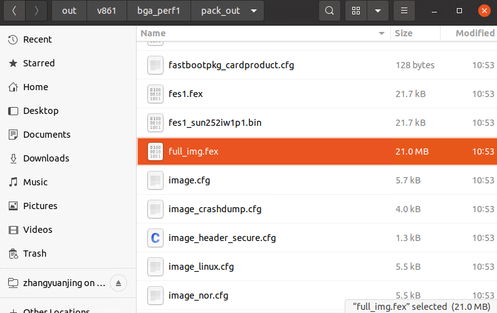Screen dimensions: 497x313
Task: Open Trash in the sidebar
Action: pyautogui.click(x=34, y=254)
